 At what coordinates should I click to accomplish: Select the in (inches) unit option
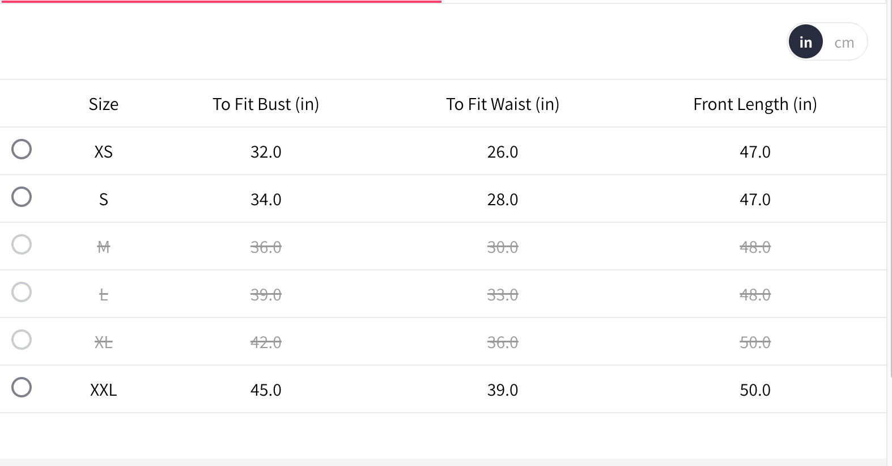tap(805, 42)
